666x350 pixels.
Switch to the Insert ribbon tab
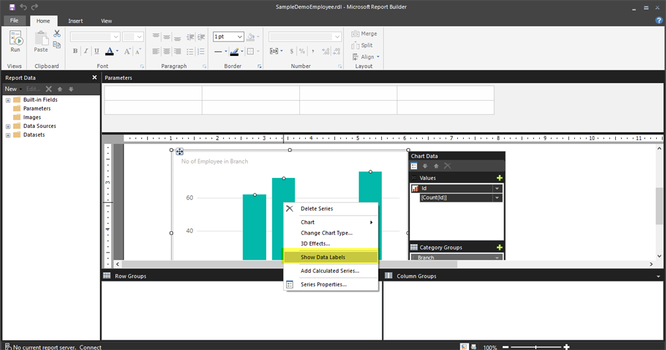coord(75,21)
